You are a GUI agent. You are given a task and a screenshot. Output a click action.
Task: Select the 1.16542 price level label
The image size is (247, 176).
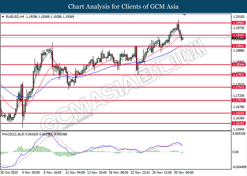pyautogui.click(x=239, y=113)
